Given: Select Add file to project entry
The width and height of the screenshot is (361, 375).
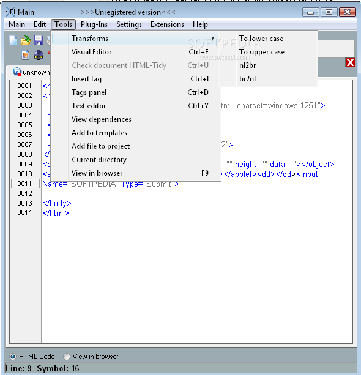Looking at the screenshot, I should coord(135,146).
